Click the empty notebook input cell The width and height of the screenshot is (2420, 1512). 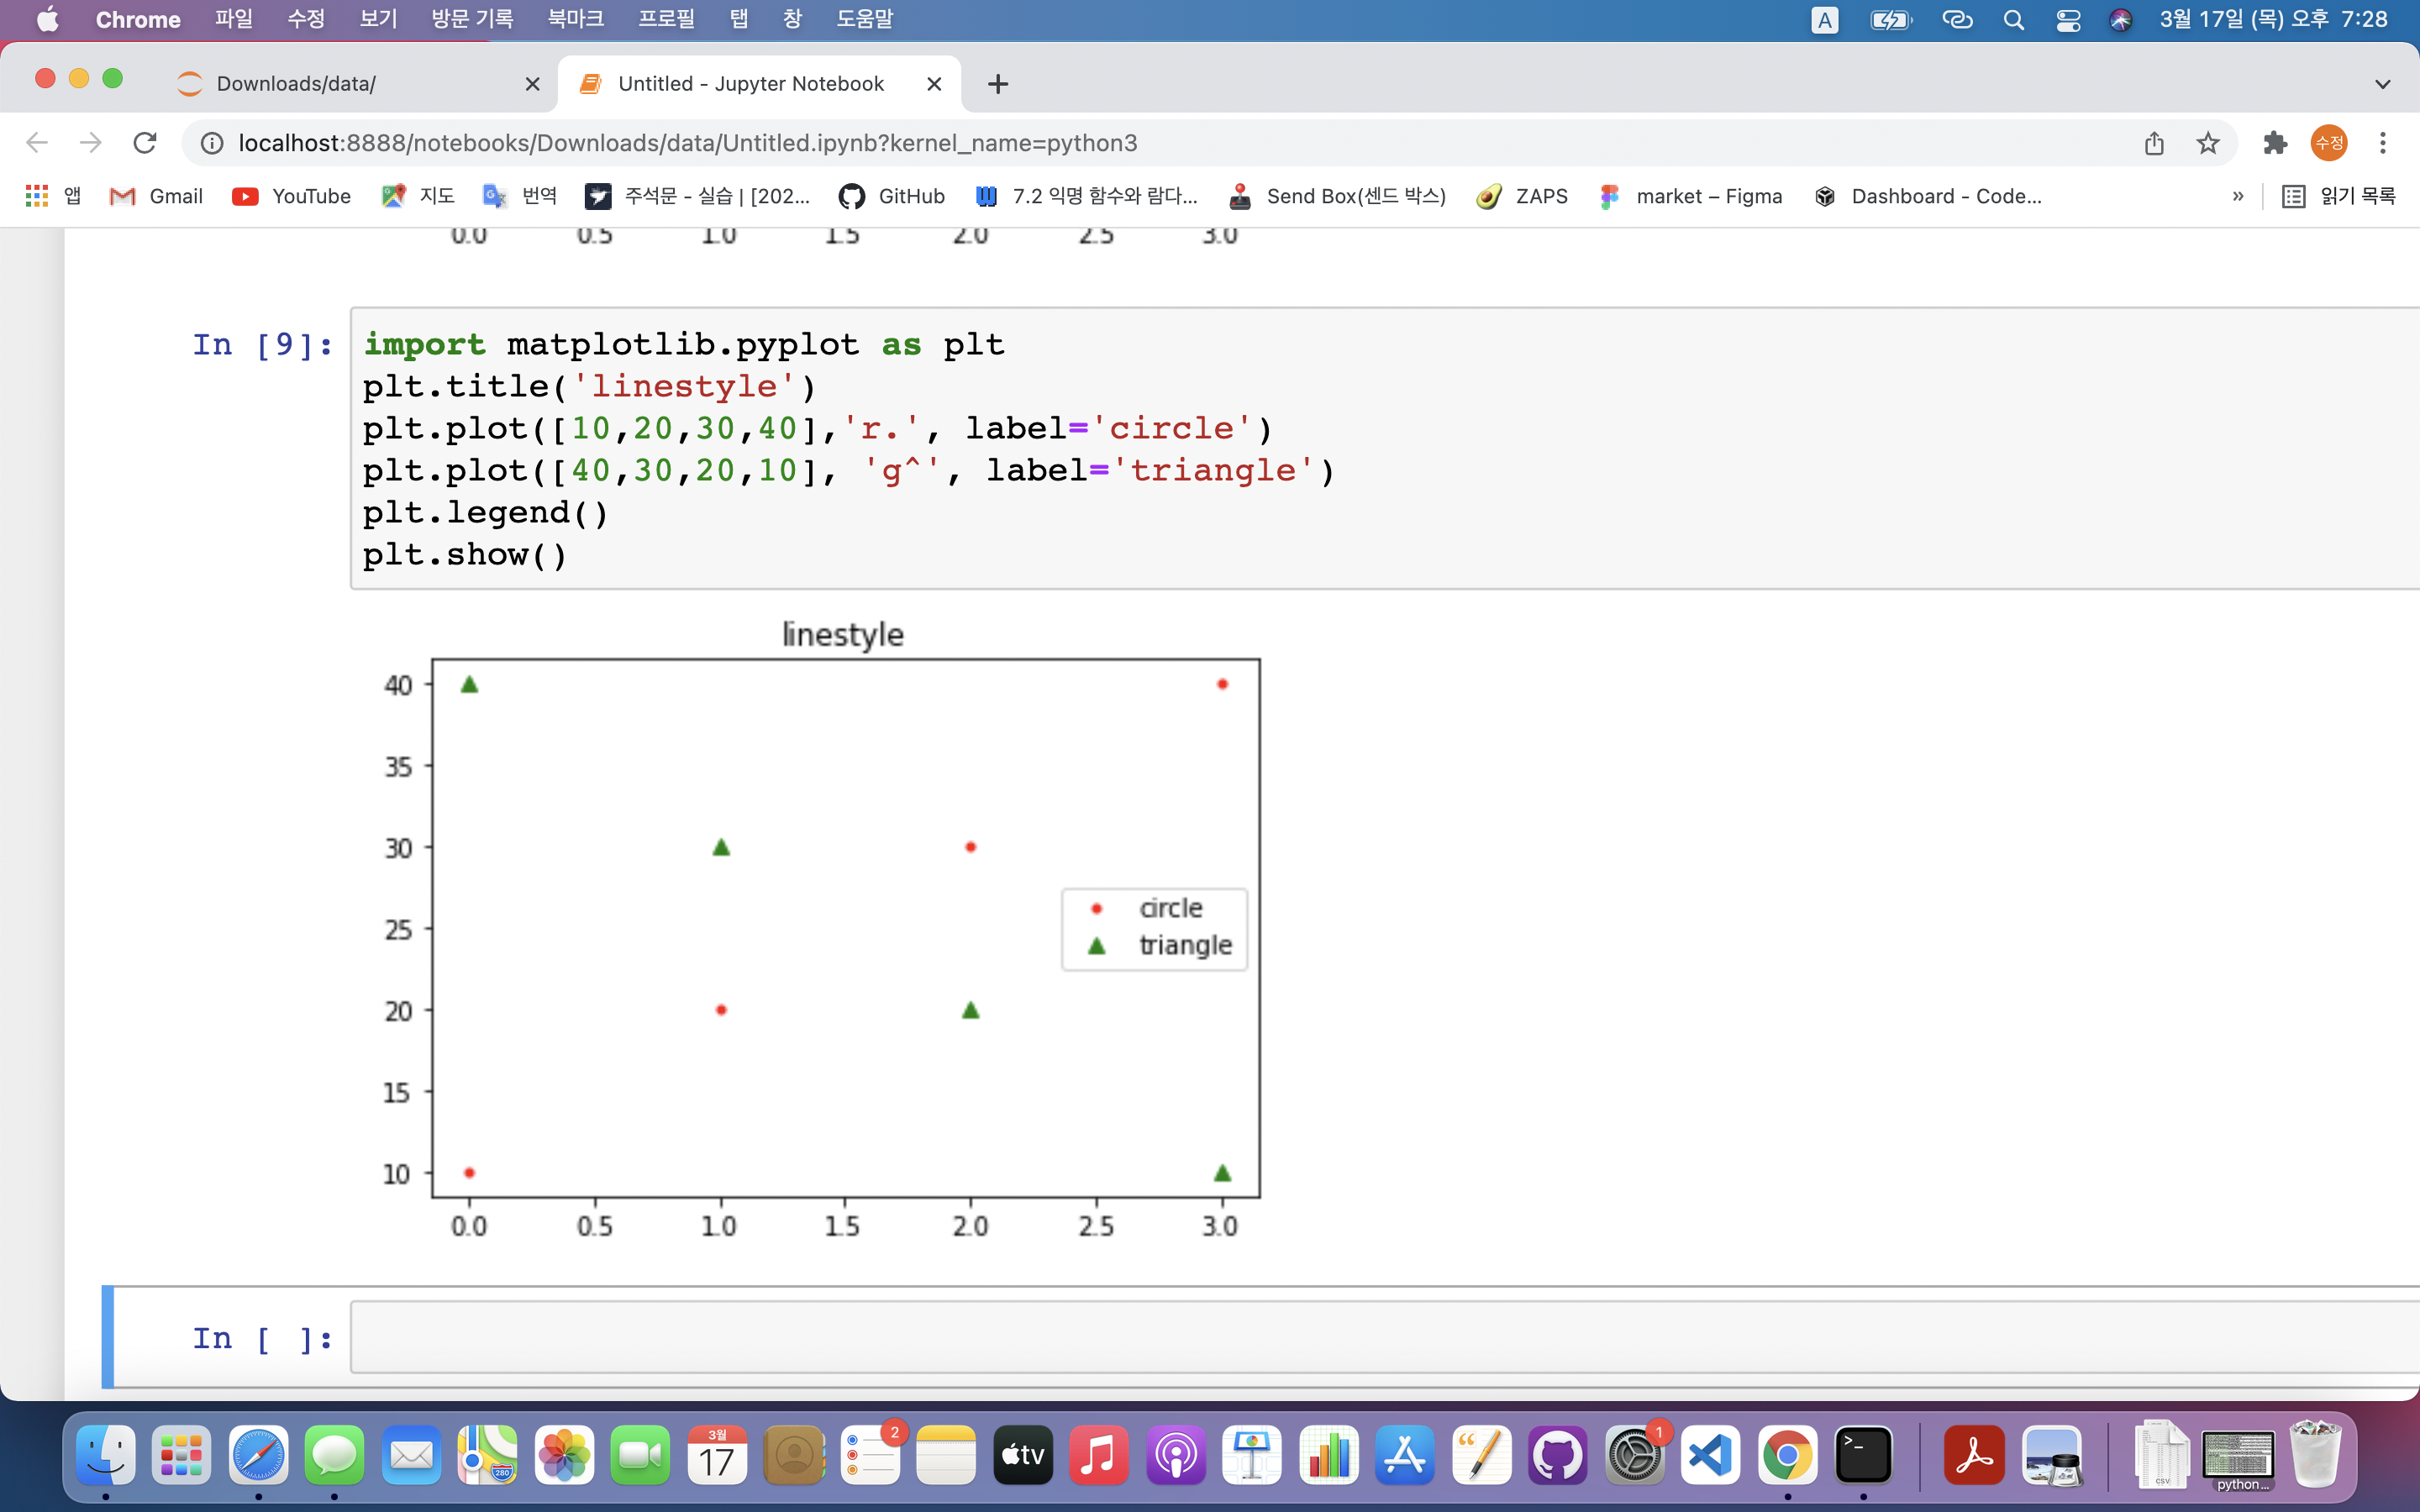(1380, 1337)
